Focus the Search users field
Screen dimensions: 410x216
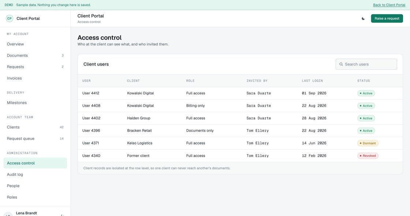click(x=366, y=64)
